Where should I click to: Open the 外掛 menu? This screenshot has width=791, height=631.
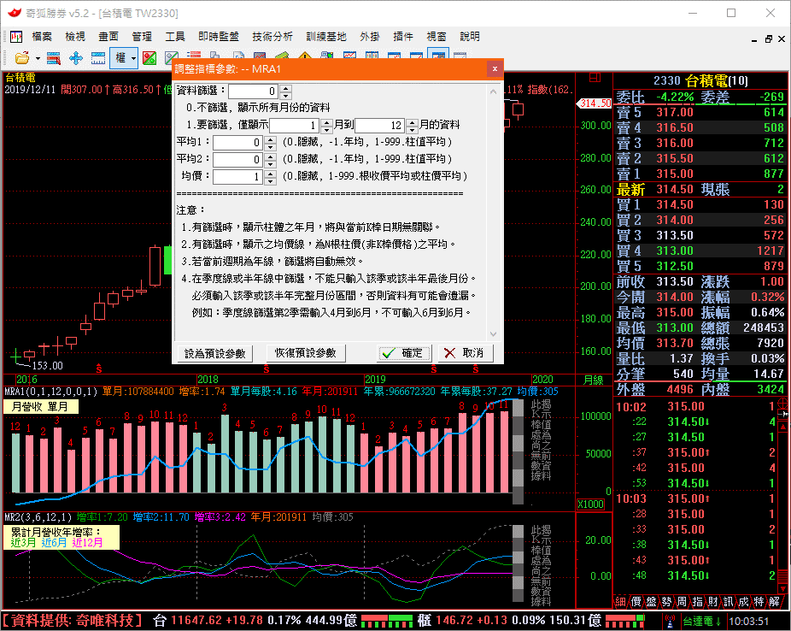[x=370, y=37]
